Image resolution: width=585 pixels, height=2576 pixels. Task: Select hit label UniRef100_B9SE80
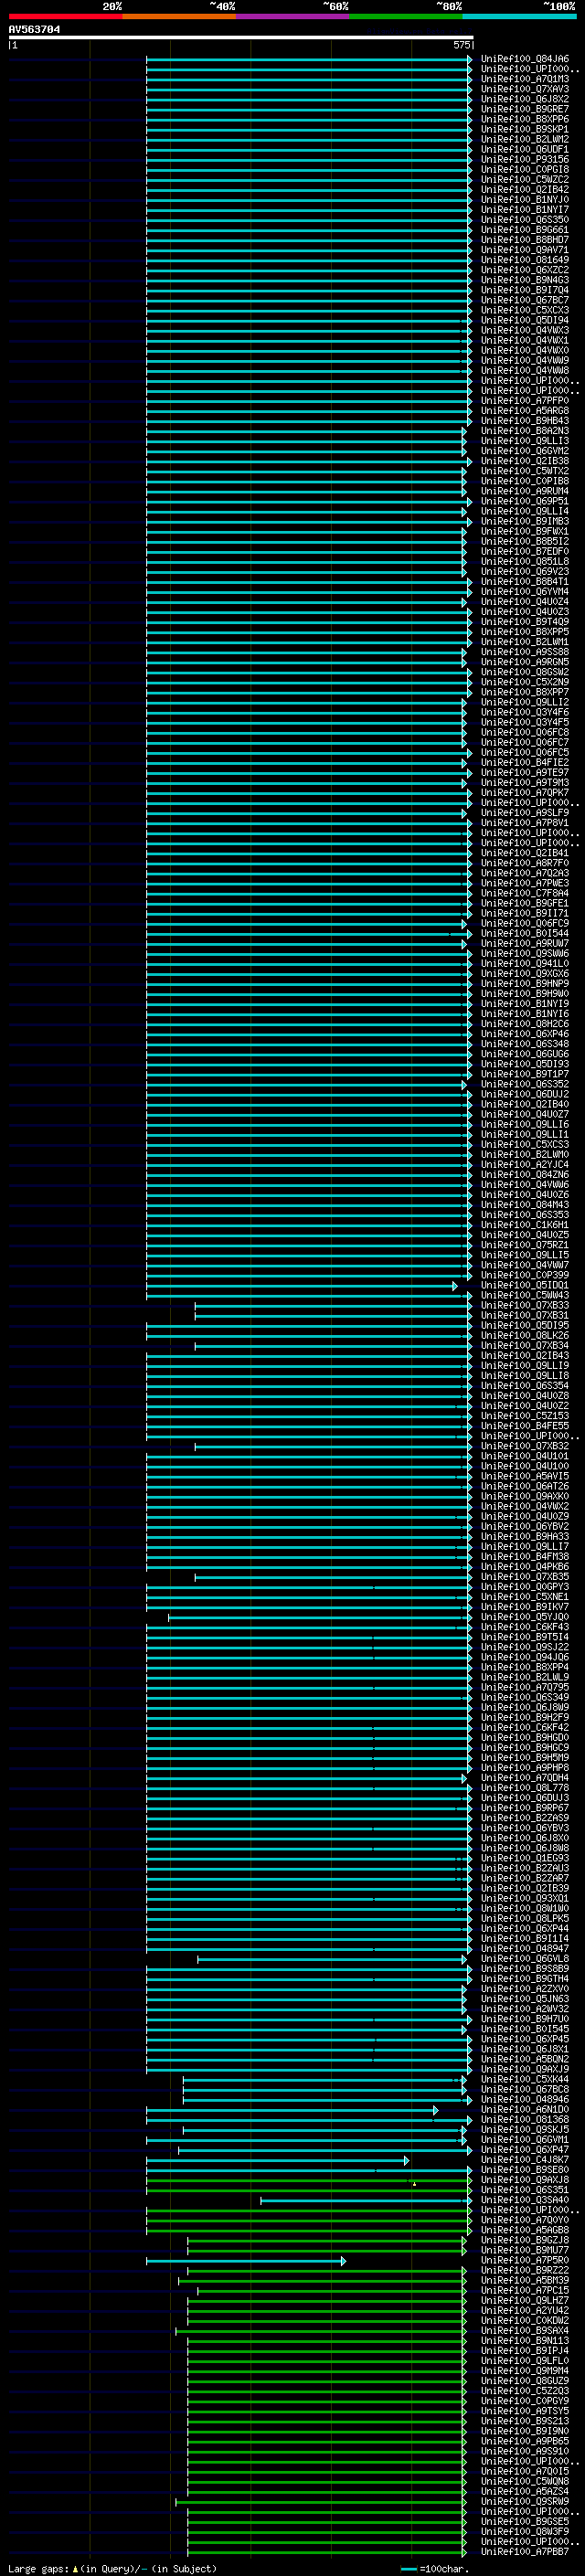[525, 2171]
